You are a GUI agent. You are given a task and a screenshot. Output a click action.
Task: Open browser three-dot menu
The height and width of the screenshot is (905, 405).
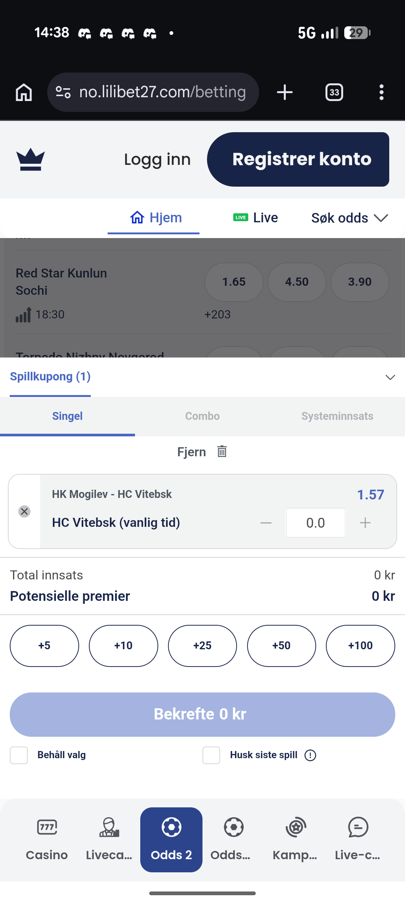[x=381, y=92]
